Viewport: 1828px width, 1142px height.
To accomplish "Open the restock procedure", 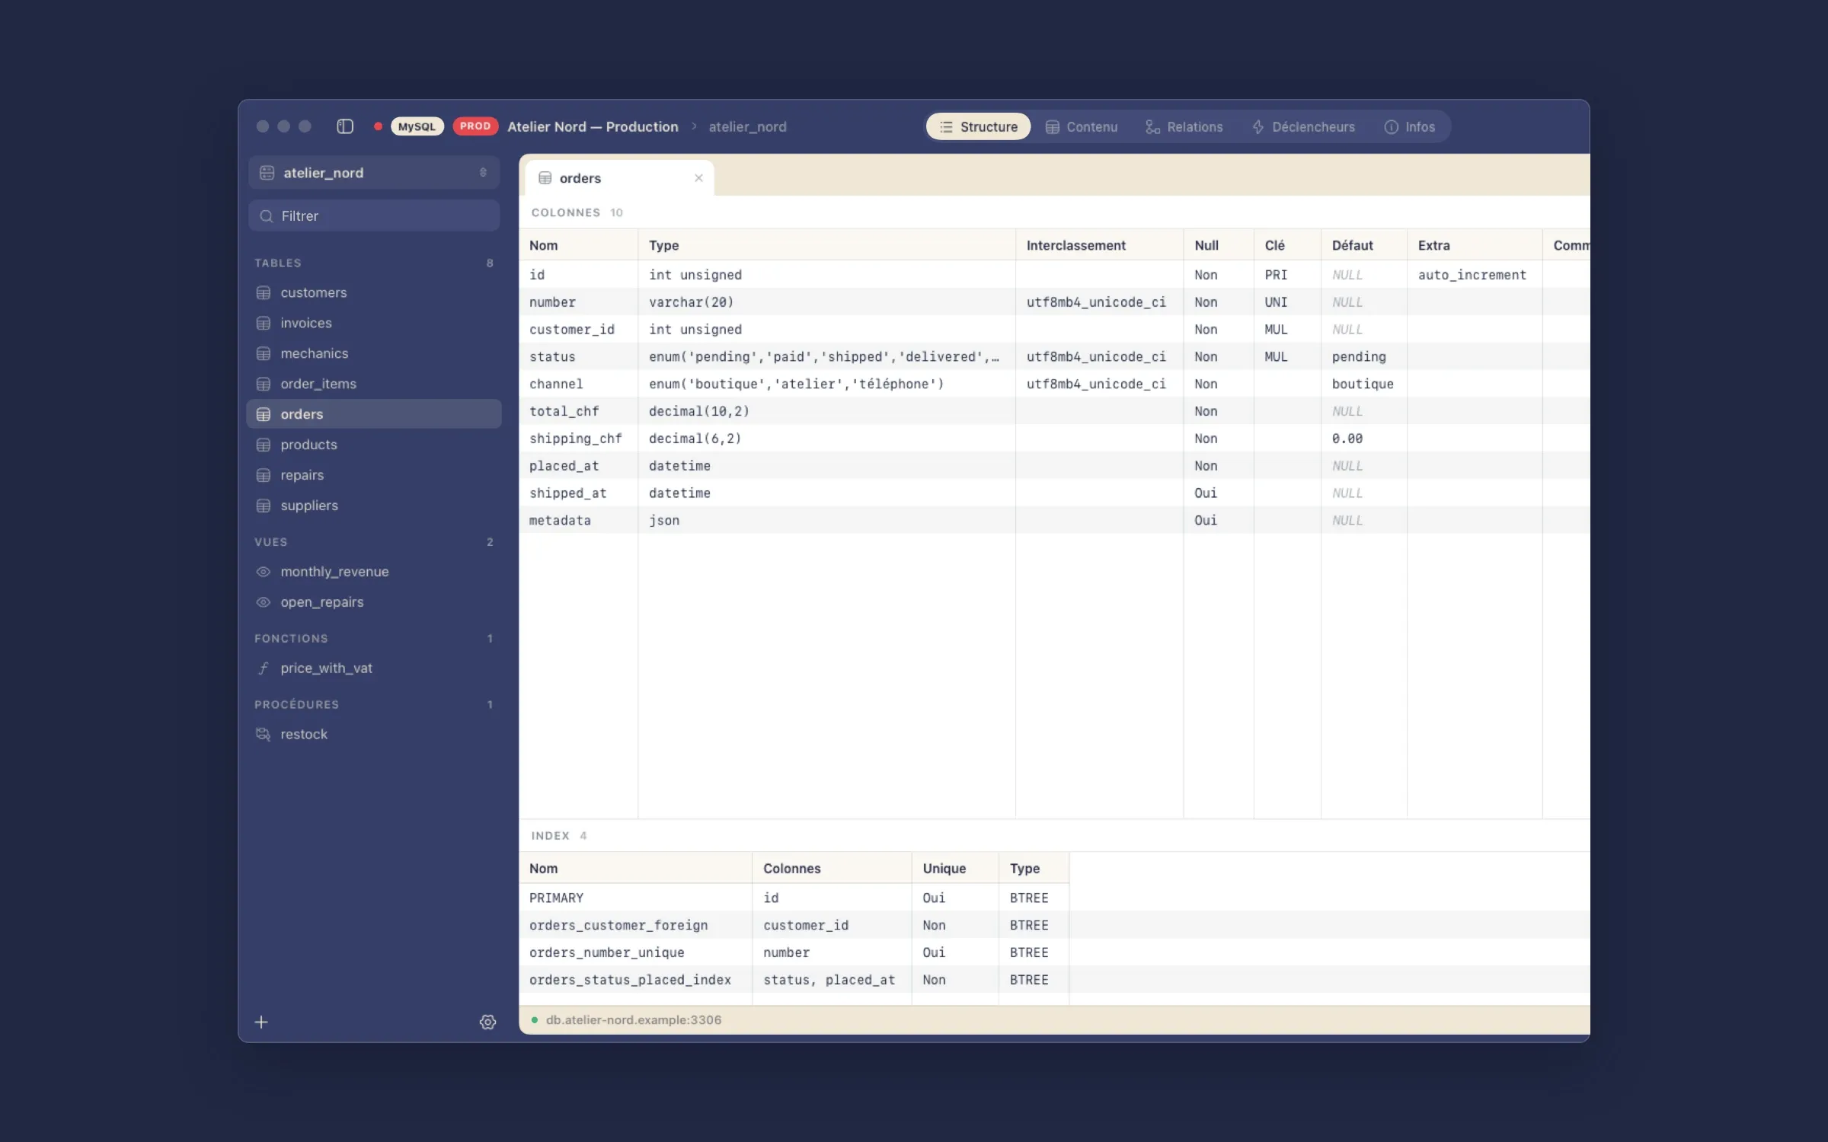I will tap(374, 735).
